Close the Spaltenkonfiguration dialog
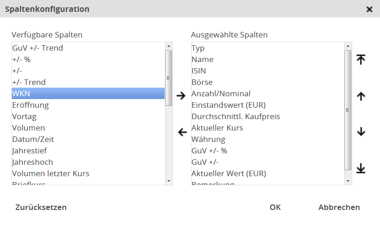Image resolution: width=380 pixels, height=225 pixels. (370, 9)
